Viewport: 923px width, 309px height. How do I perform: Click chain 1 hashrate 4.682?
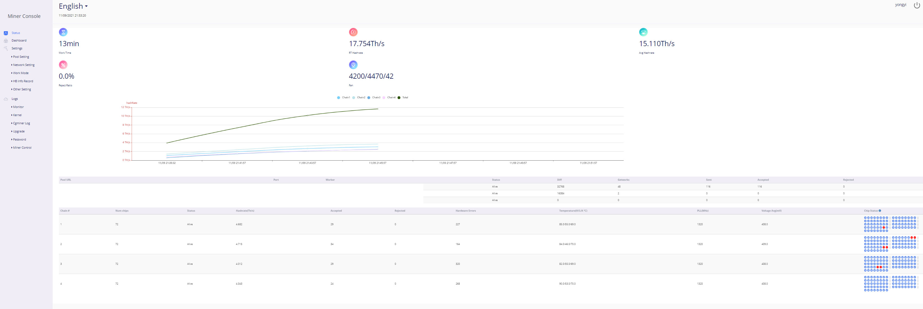click(239, 224)
